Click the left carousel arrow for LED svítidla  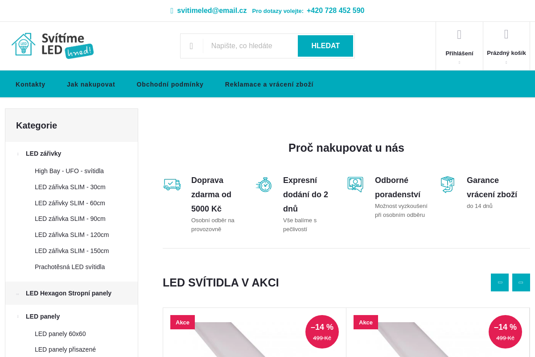[499, 282]
